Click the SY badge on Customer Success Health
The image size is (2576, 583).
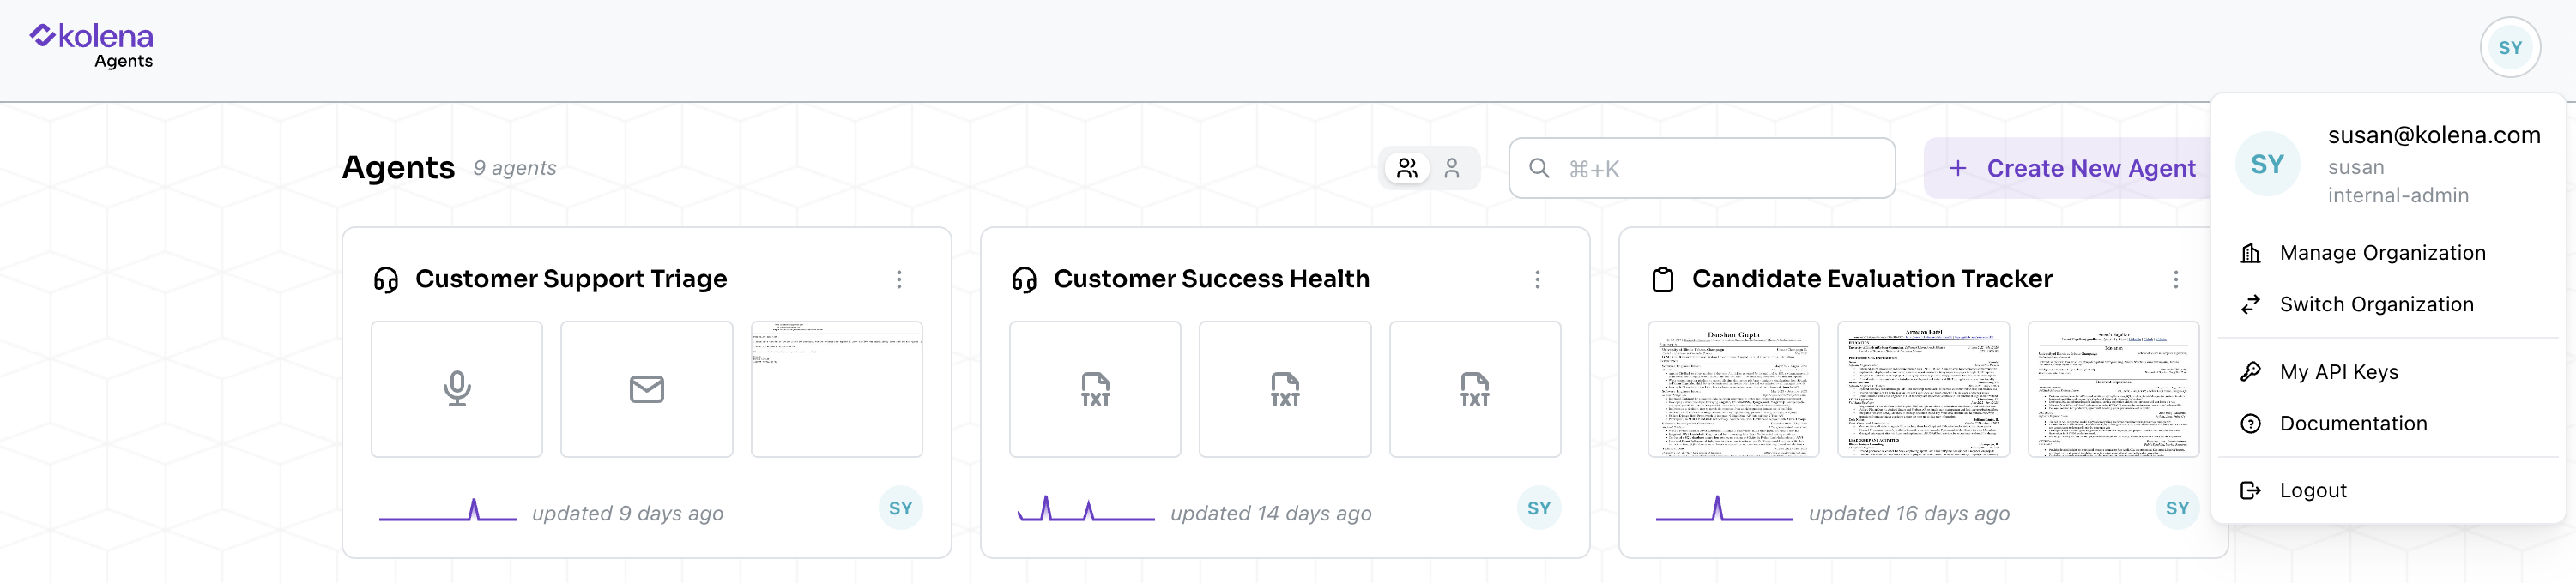1538,508
